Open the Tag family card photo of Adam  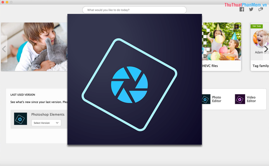tap(261, 39)
